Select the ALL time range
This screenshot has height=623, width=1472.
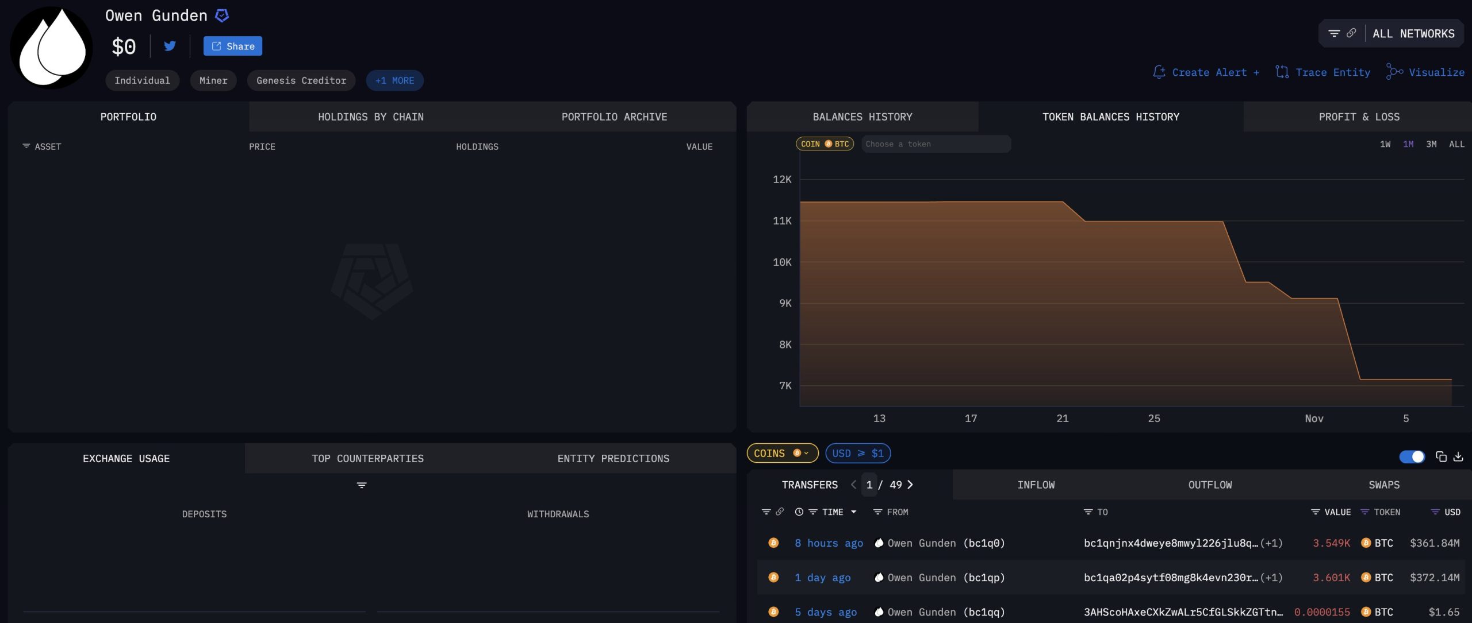point(1456,144)
